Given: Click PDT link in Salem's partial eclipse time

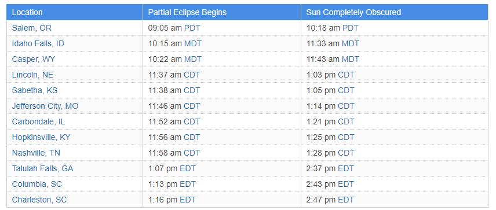Looking at the screenshot, I should [x=192, y=28].
